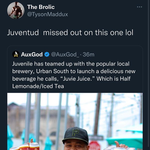Open The Brolic's profile avatar
The height and width of the screenshot is (150, 150).
15,10
